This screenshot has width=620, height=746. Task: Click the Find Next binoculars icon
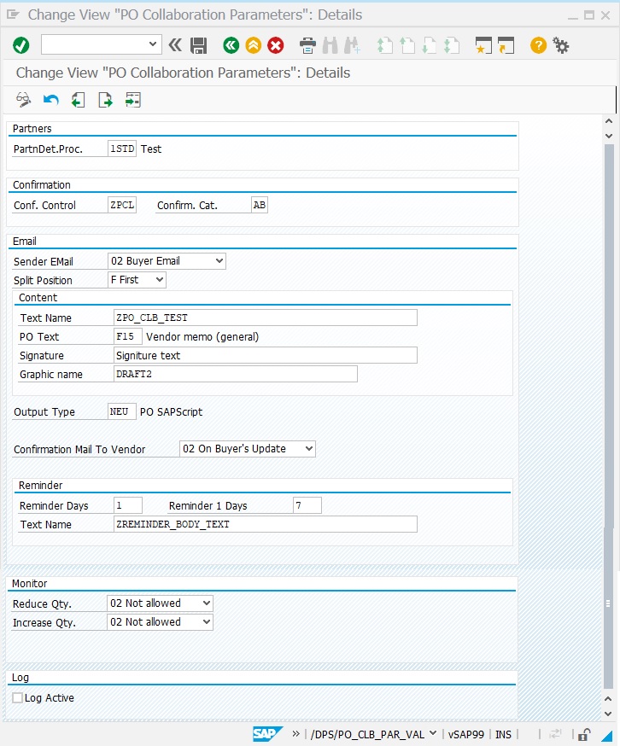pyautogui.click(x=353, y=46)
